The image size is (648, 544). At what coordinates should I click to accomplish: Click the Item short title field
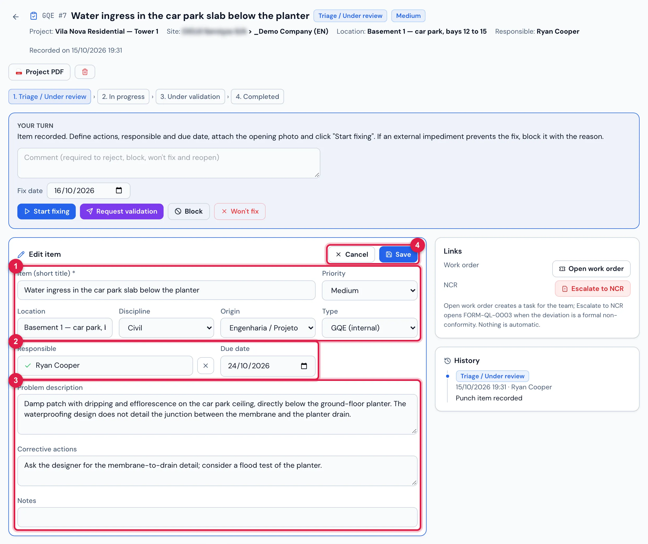tap(166, 290)
